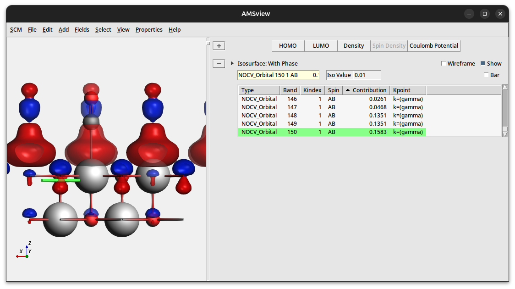The image size is (515, 289).
Task: Show the HOMO orbital
Action: click(x=288, y=45)
